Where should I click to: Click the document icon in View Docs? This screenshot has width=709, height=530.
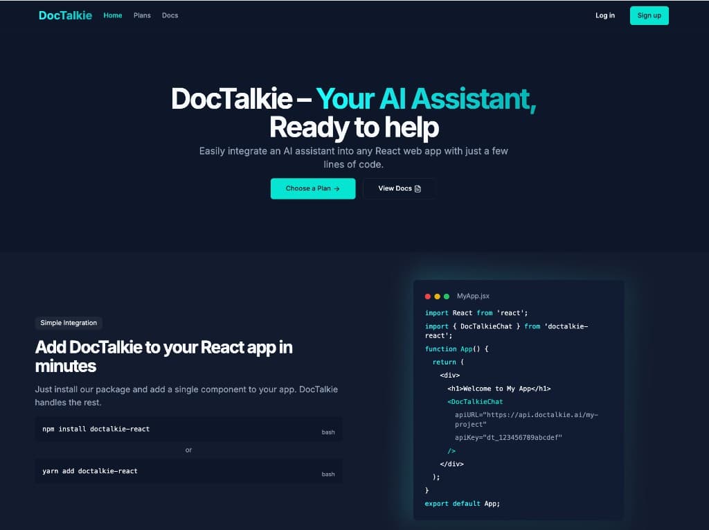[x=418, y=188]
